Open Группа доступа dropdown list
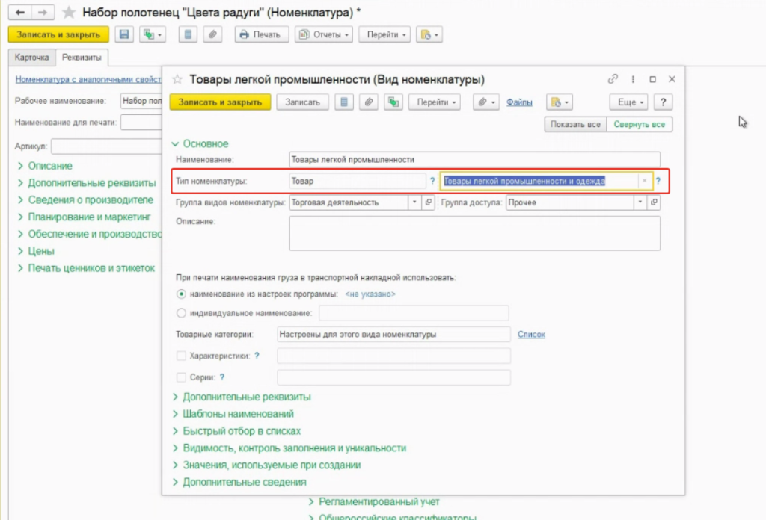The height and width of the screenshot is (520, 766). click(640, 202)
